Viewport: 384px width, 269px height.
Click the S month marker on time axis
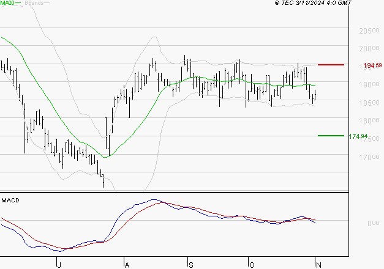pos(191,265)
